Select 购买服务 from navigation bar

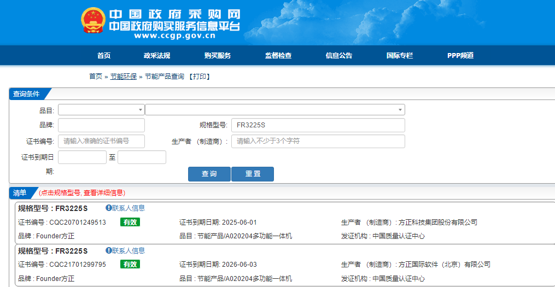pyautogui.click(x=218, y=56)
